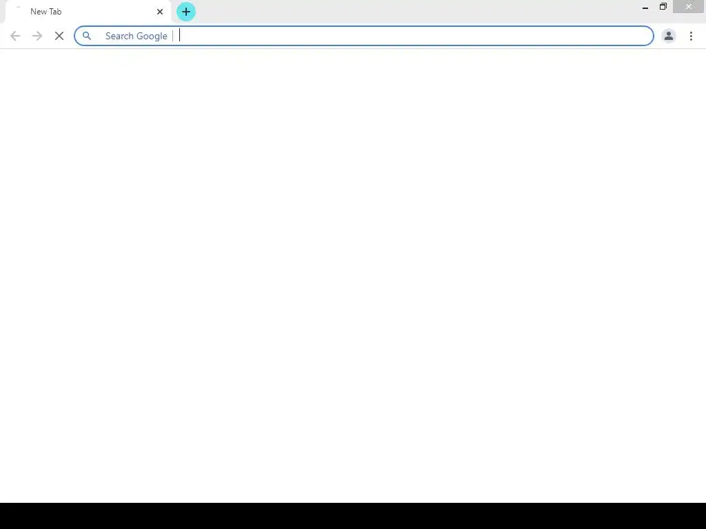Open a new tab with plus button
This screenshot has height=529, width=706.
[x=186, y=12]
